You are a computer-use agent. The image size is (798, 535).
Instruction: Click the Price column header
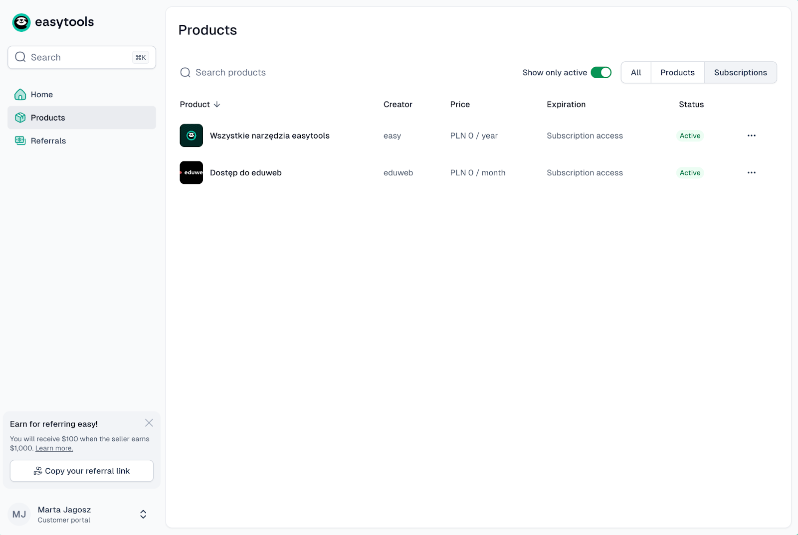[x=460, y=105]
